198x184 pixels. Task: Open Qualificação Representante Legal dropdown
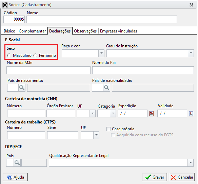(191, 163)
